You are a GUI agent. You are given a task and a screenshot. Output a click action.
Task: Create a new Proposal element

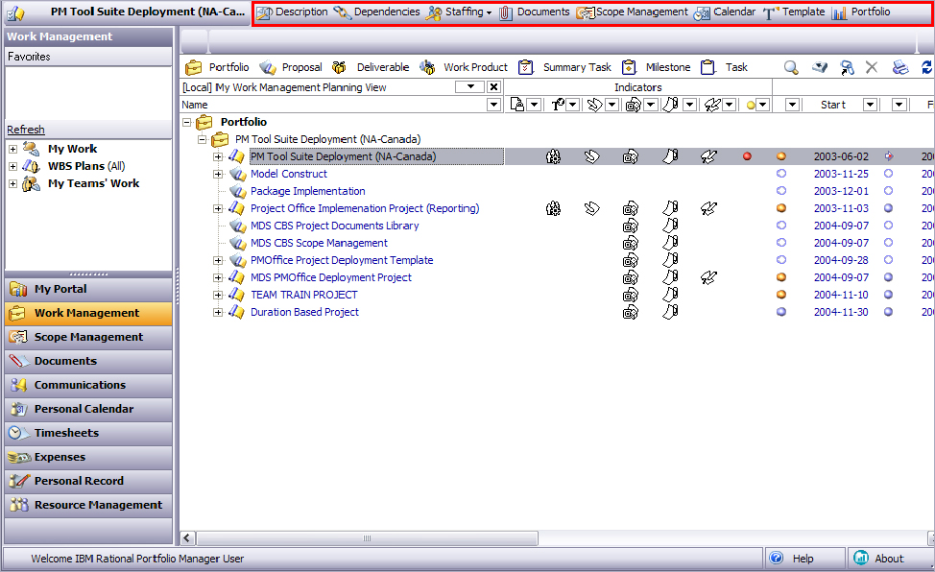[291, 67]
